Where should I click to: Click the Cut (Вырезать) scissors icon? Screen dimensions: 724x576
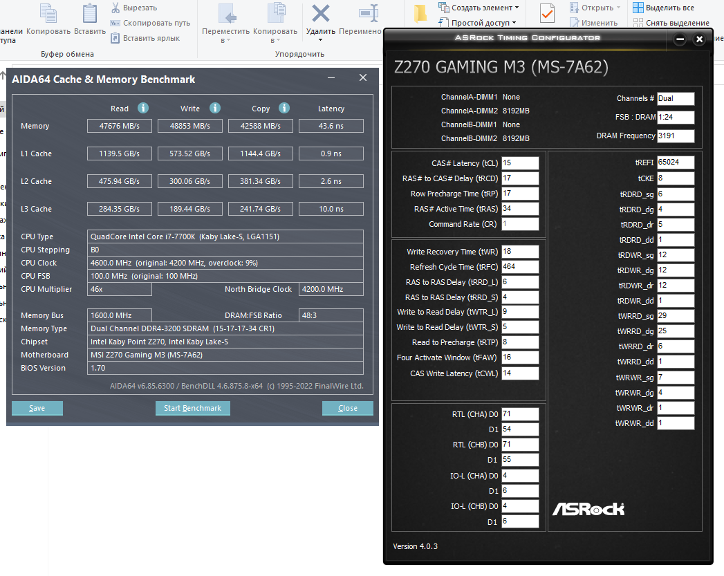click(115, 8)
